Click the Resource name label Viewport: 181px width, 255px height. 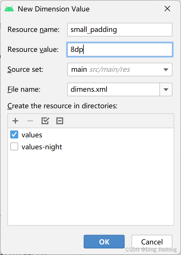coord(34,30)
